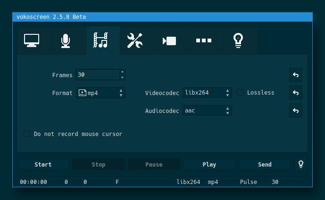Open the webcam camera tab

tap(169, 41)
